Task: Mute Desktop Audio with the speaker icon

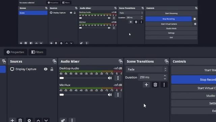Action: (x=110, y=78)
